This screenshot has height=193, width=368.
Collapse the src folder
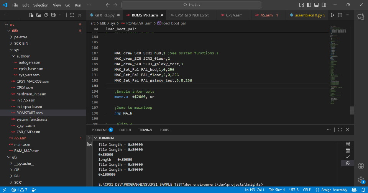pos(7,25)
